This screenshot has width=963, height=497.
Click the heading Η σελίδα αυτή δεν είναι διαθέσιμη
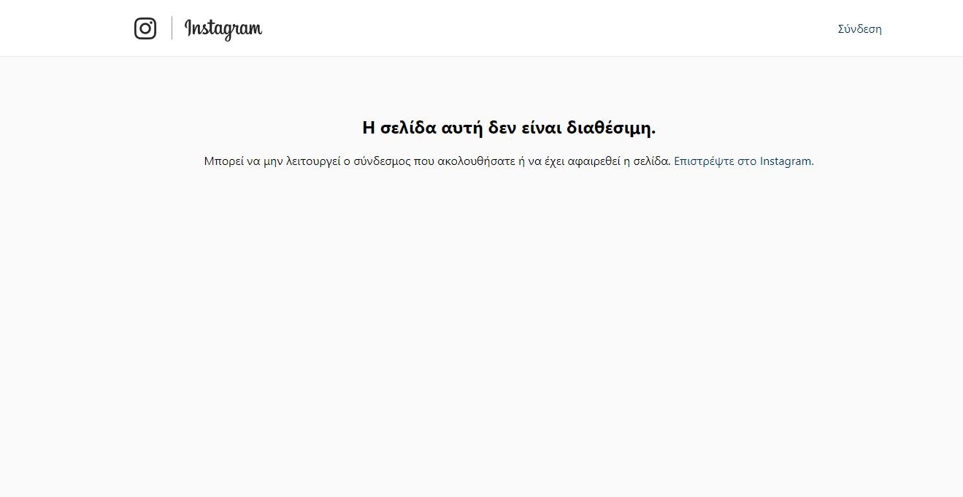(509, 128)
